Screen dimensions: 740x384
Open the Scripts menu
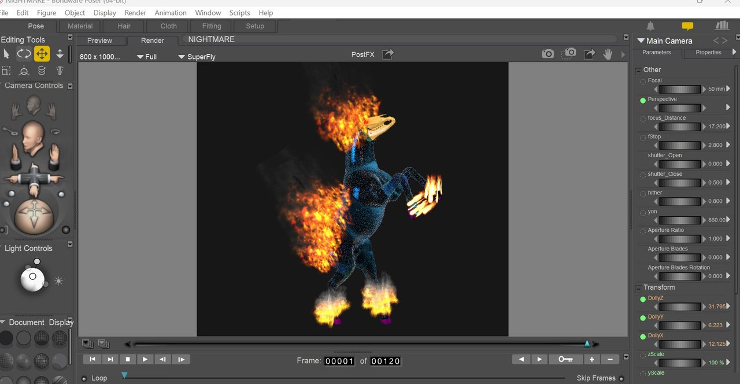pos(239,13)
